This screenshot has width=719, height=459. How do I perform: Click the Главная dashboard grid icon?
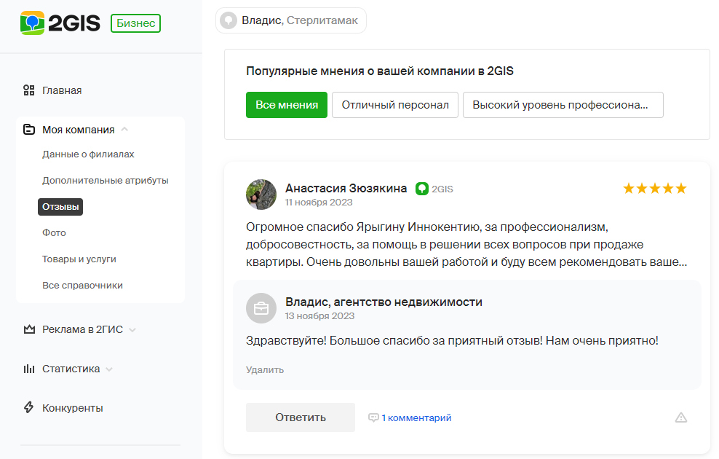pyautogui.click(x=29, y=90)
